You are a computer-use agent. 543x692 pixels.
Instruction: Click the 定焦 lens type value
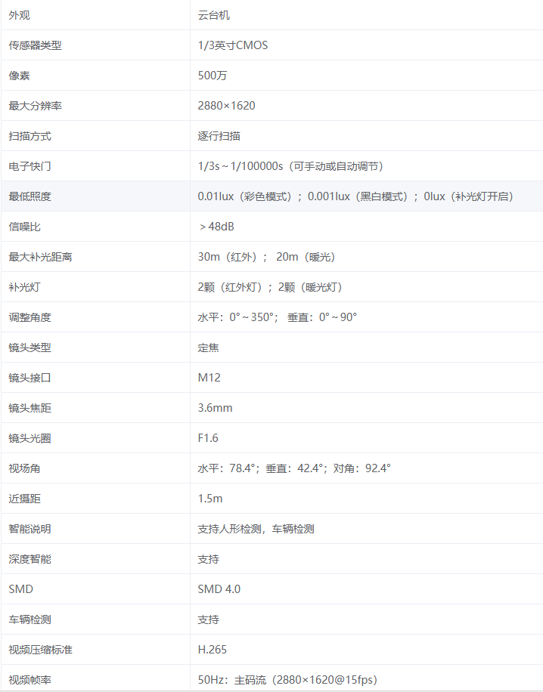tap(209, 348)
